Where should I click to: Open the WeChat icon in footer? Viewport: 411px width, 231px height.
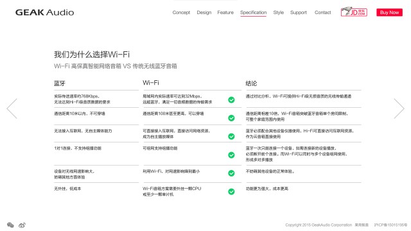(10, 225)
